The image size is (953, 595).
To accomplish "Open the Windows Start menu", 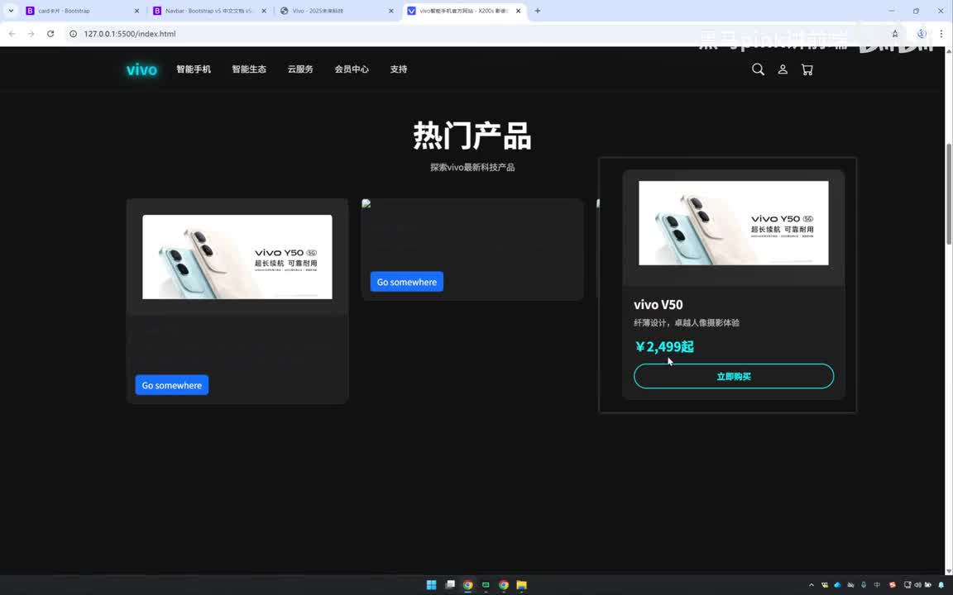I will (432, 585).
